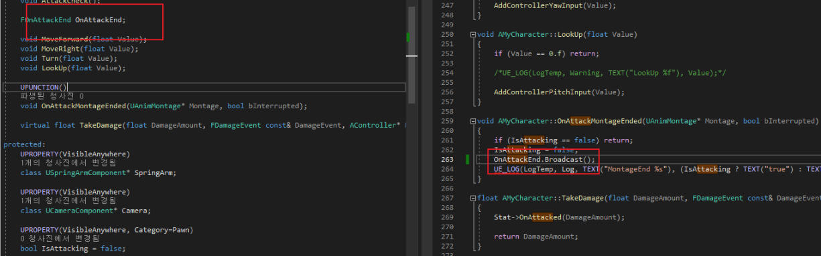Click line number 263 in gutter
821x256 pixels.
click(447, 160)
